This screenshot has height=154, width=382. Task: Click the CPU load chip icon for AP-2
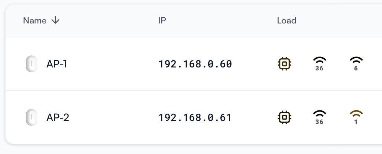pos(284,117)
